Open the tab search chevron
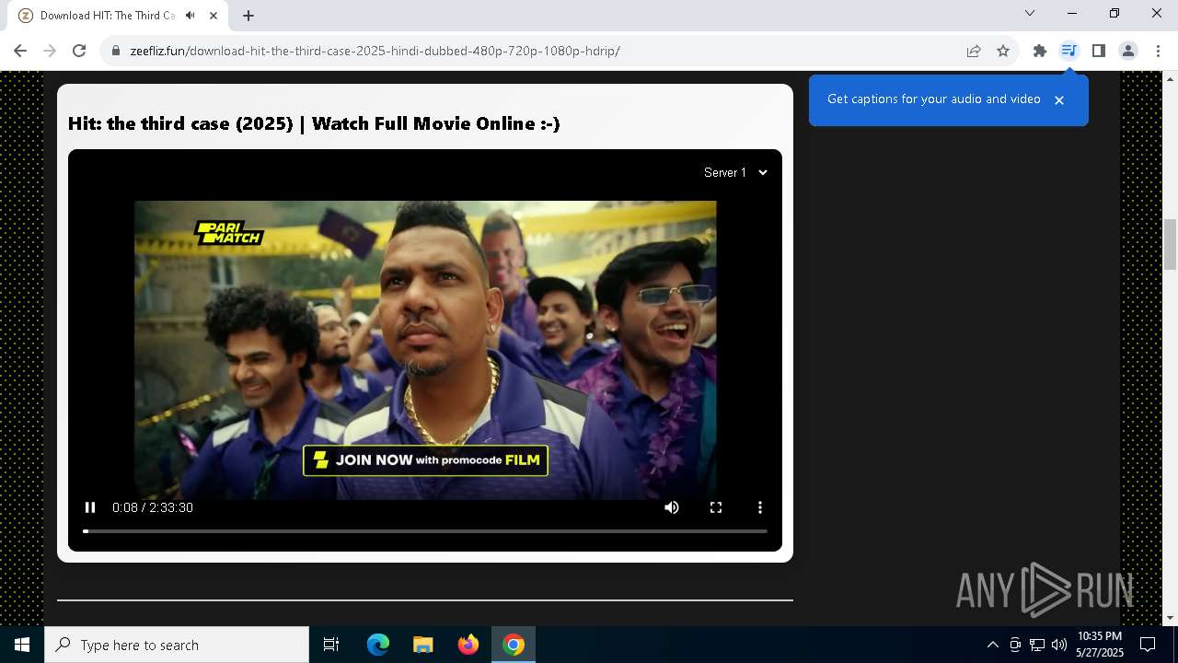 point(1030,13)
